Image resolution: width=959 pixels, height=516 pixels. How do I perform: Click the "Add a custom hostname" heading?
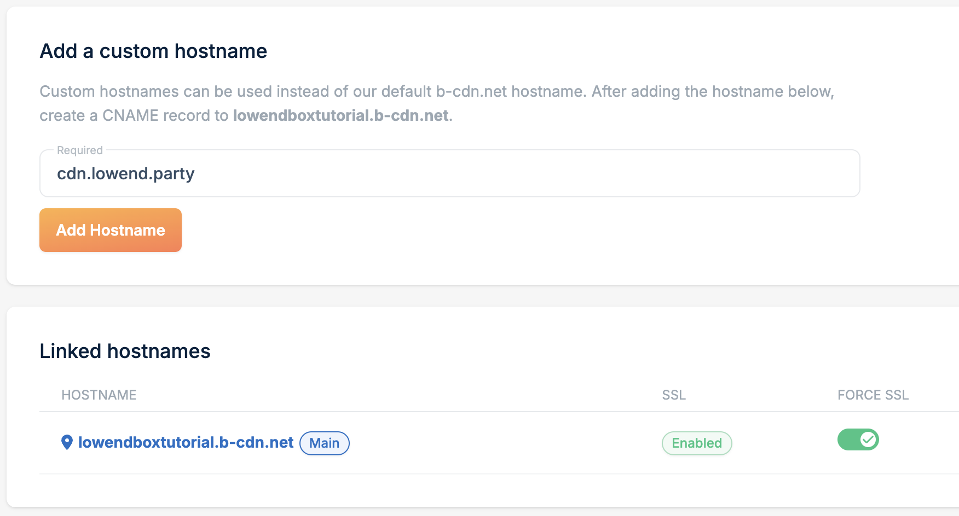[x=153, y=51]
